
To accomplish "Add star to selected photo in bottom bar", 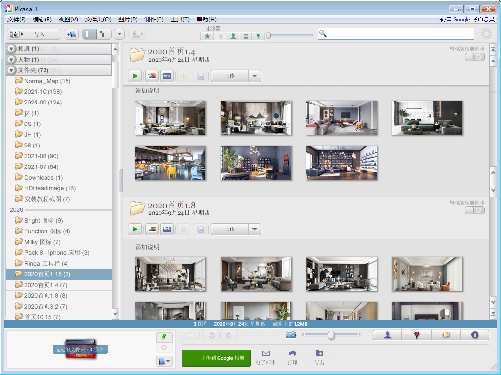I will (x=191, y=335).
